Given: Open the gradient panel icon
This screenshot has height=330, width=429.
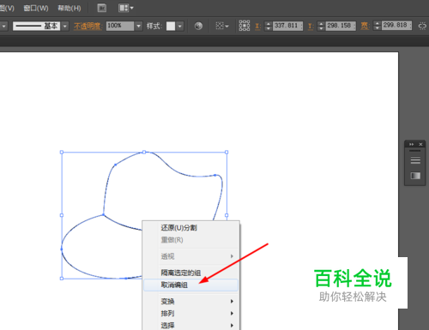Looking at the screenshot, I should coord(415,176).
